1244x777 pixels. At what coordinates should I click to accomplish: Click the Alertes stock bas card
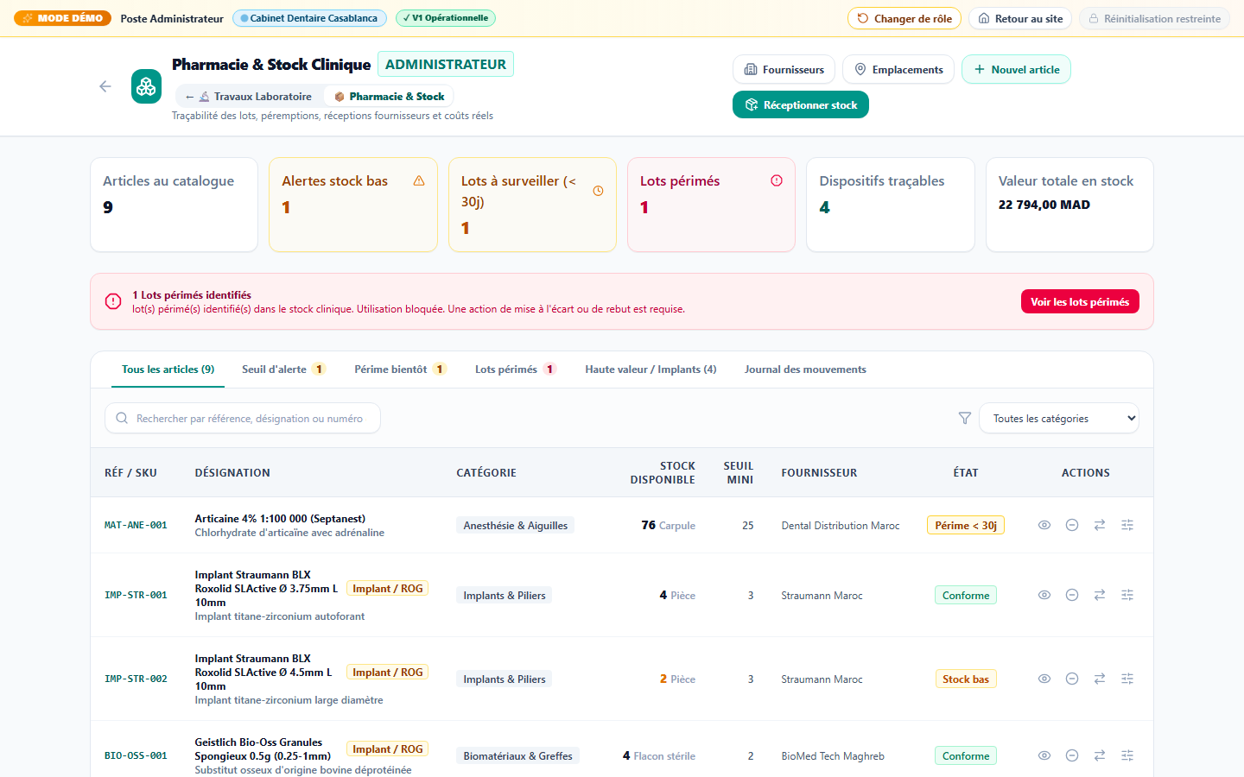[353, 205]
